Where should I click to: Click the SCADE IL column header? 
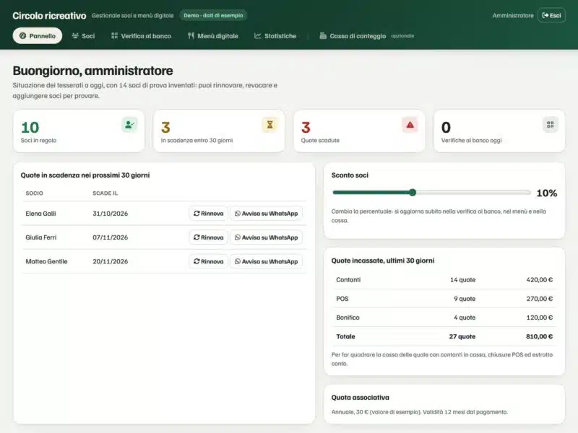[x=105, y=193]
